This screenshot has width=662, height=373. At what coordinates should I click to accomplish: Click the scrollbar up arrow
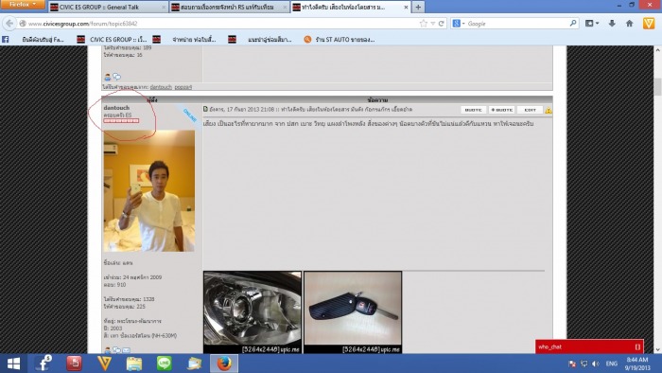click(657, 50)
